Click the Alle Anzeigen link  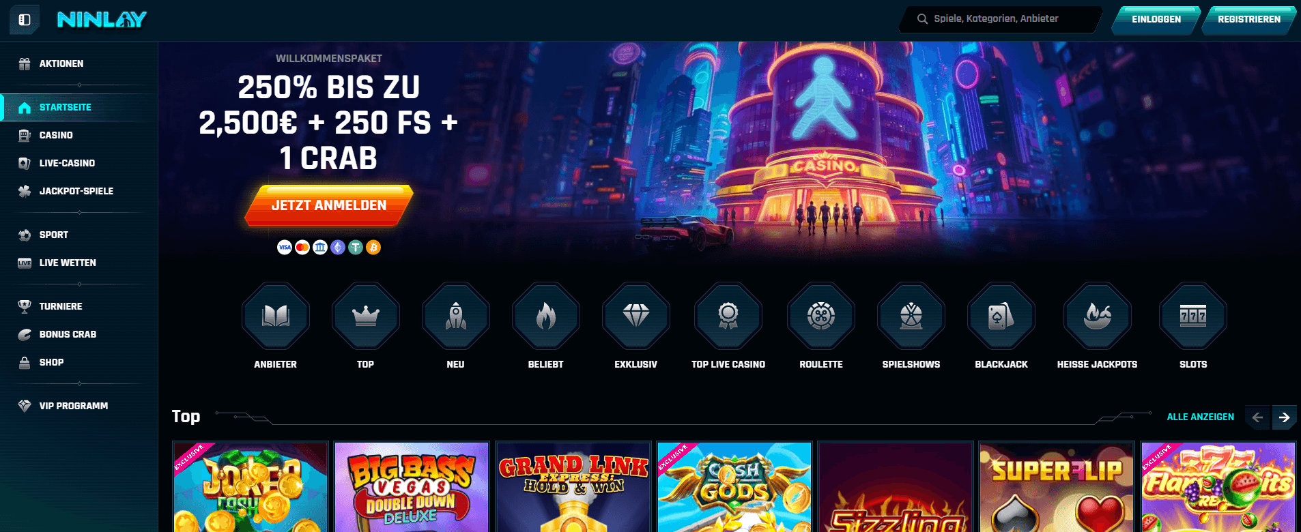1201,417
